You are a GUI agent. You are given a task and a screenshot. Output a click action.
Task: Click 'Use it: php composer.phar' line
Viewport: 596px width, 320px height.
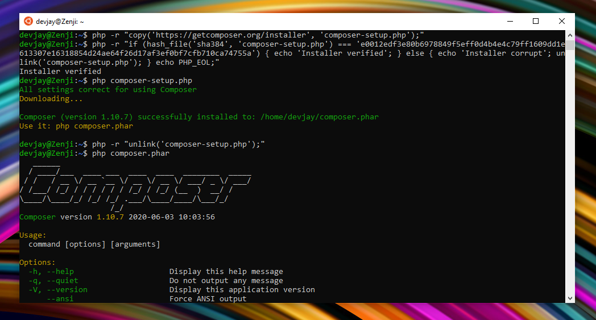tap(76, 126)
